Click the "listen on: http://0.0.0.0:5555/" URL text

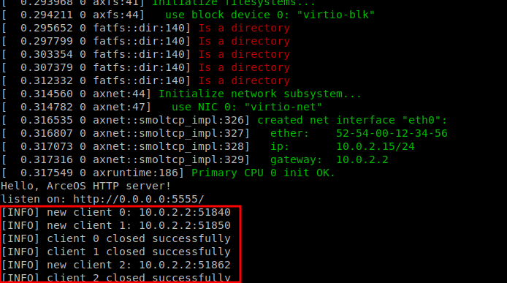coord(102,199)
